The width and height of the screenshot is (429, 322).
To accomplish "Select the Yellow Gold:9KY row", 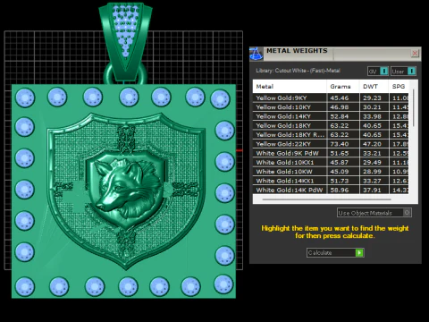I will click(331, 97).
